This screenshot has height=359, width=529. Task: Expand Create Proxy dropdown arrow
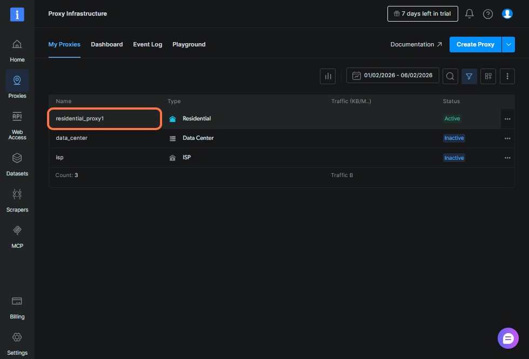point(508,44)
